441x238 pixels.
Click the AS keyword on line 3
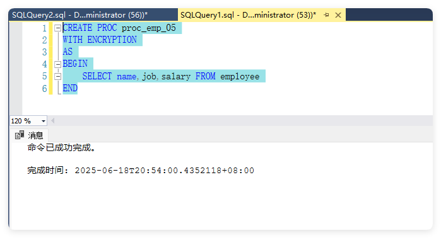tap(68, 52)
